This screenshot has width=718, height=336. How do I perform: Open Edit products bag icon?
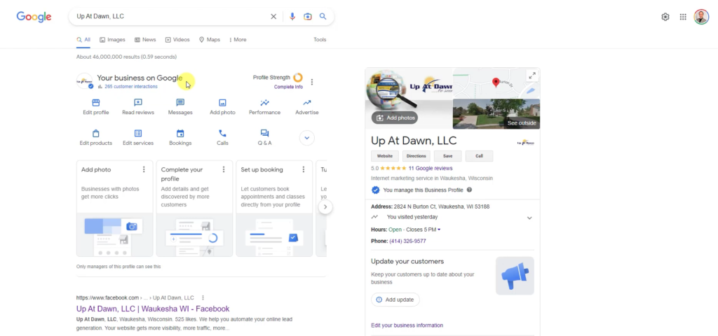[x=95, y=134]
